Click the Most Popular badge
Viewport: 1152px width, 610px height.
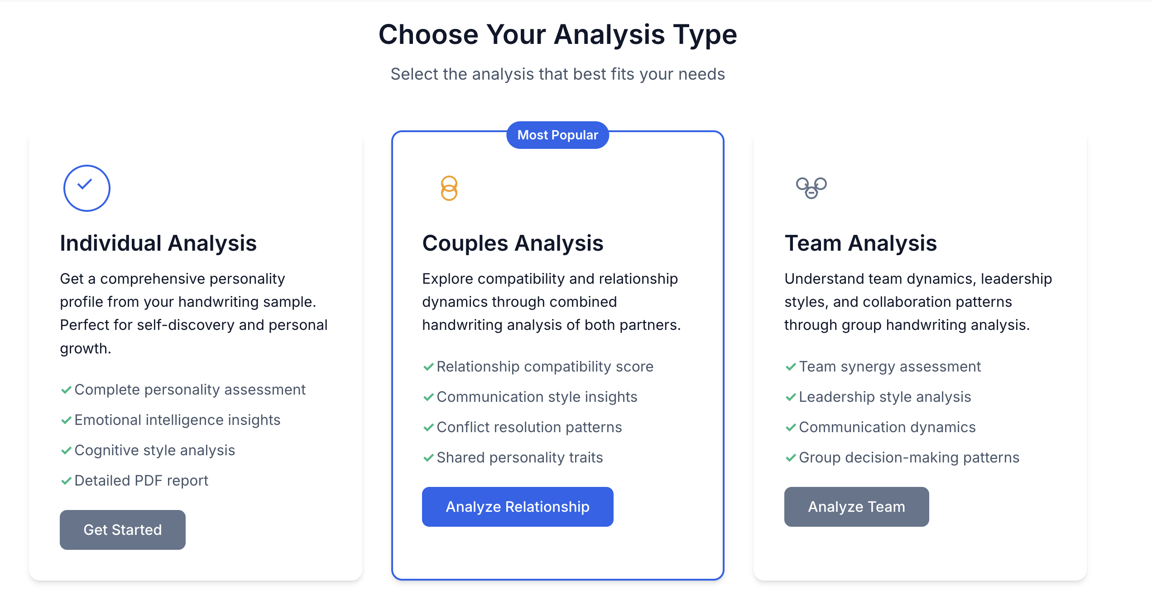[557, 135]
